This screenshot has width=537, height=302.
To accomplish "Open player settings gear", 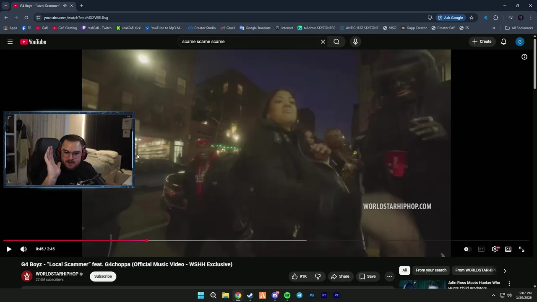I will click(495, 249).
